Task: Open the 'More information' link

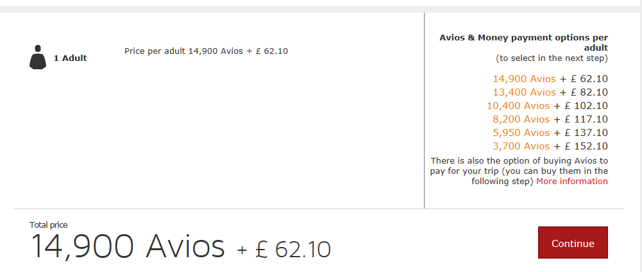Action: [x=572, y=182]
